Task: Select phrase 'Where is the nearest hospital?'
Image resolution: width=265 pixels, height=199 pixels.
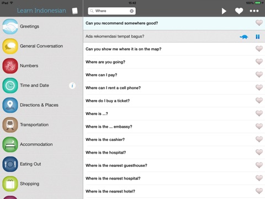Action: coord(113,179)
